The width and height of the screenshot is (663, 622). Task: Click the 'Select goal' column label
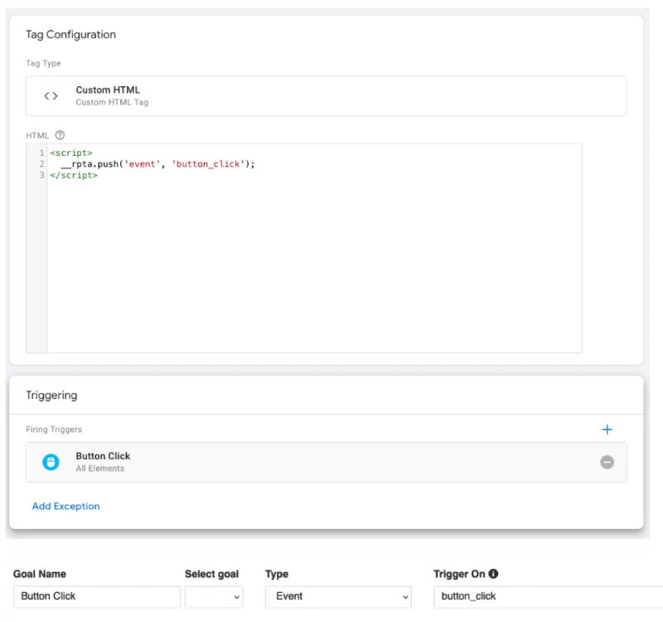[x=212, y=574]
